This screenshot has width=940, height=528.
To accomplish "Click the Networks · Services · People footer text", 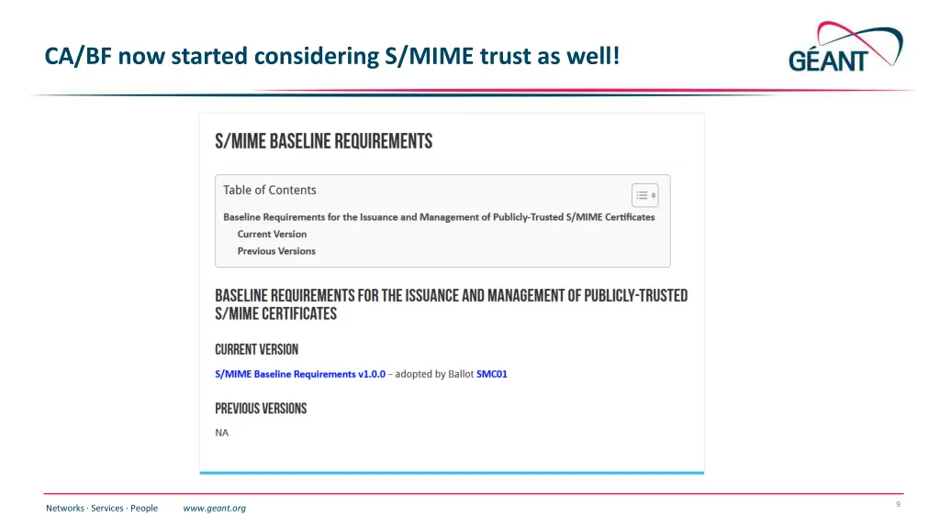I will pyautogui.click(x=102, y=508).
